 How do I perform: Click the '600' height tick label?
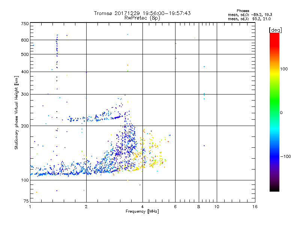click(x=25, y=40)
